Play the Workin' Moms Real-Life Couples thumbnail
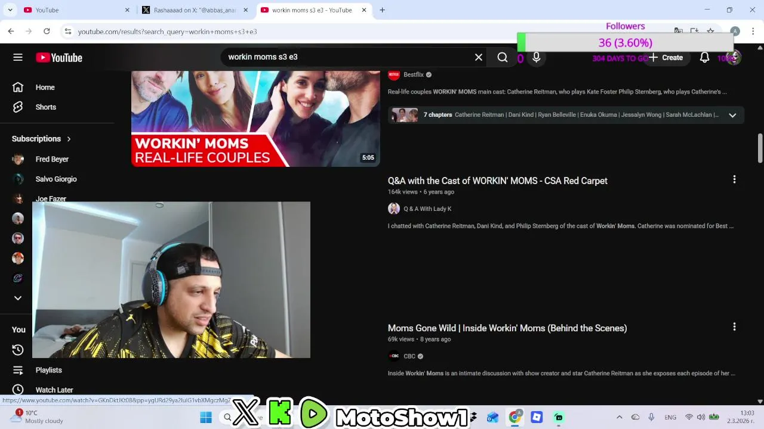The image size is (764, 429). pyautogui.click(x=255, y=119)
